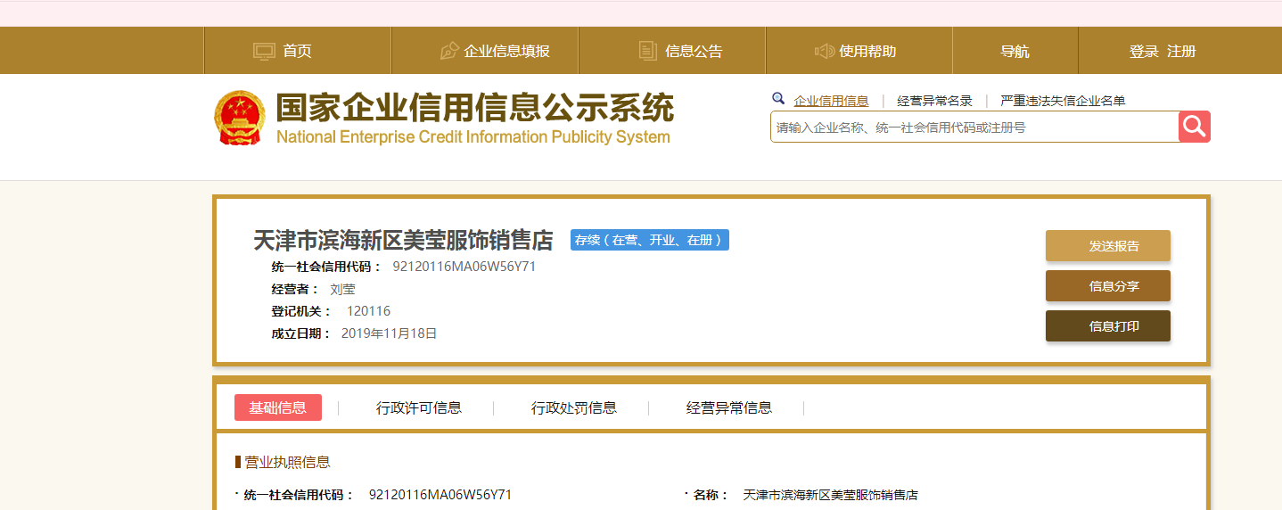Open 信息公告 menu item
1282x510 pixels.
click(x=694, y=51)
